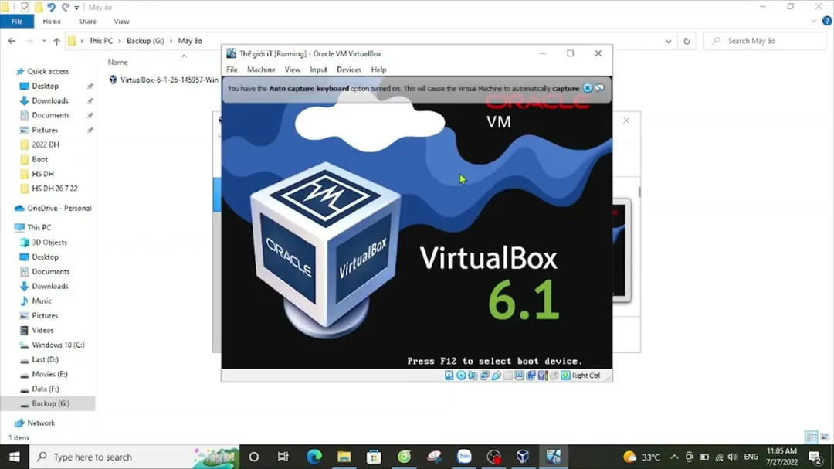Click the CPU virtualization 'V' icon in status bar
Viewport: 834px width, 469px height.
543,376
